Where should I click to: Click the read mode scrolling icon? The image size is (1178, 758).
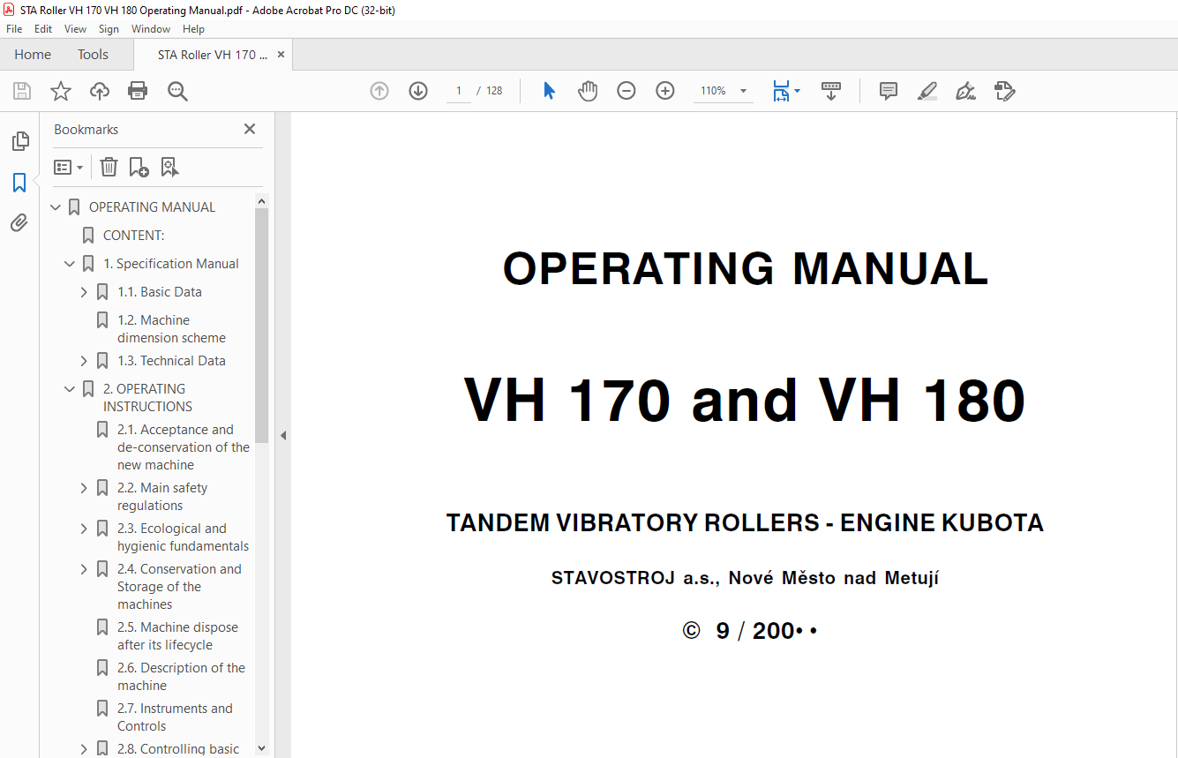click(x=831, y=91)
